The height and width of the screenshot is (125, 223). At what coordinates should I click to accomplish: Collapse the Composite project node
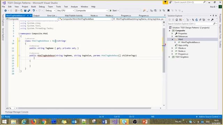(169, 31)
